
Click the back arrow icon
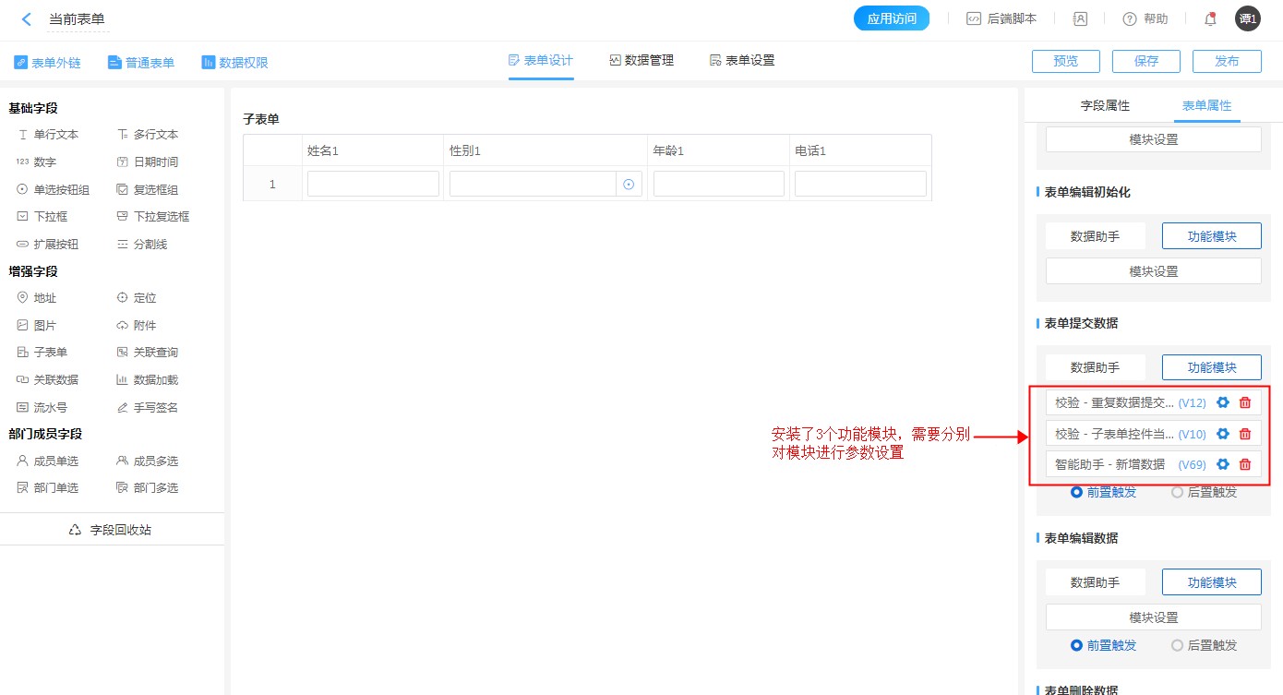[x=27, y=19]
